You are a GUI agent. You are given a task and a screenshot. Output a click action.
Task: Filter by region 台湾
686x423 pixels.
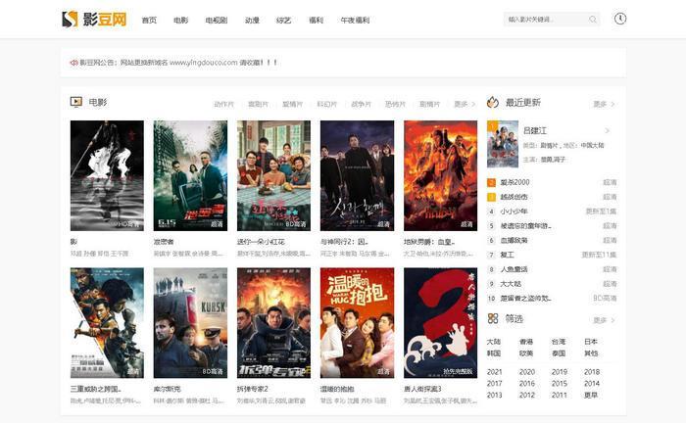[559, 342]
